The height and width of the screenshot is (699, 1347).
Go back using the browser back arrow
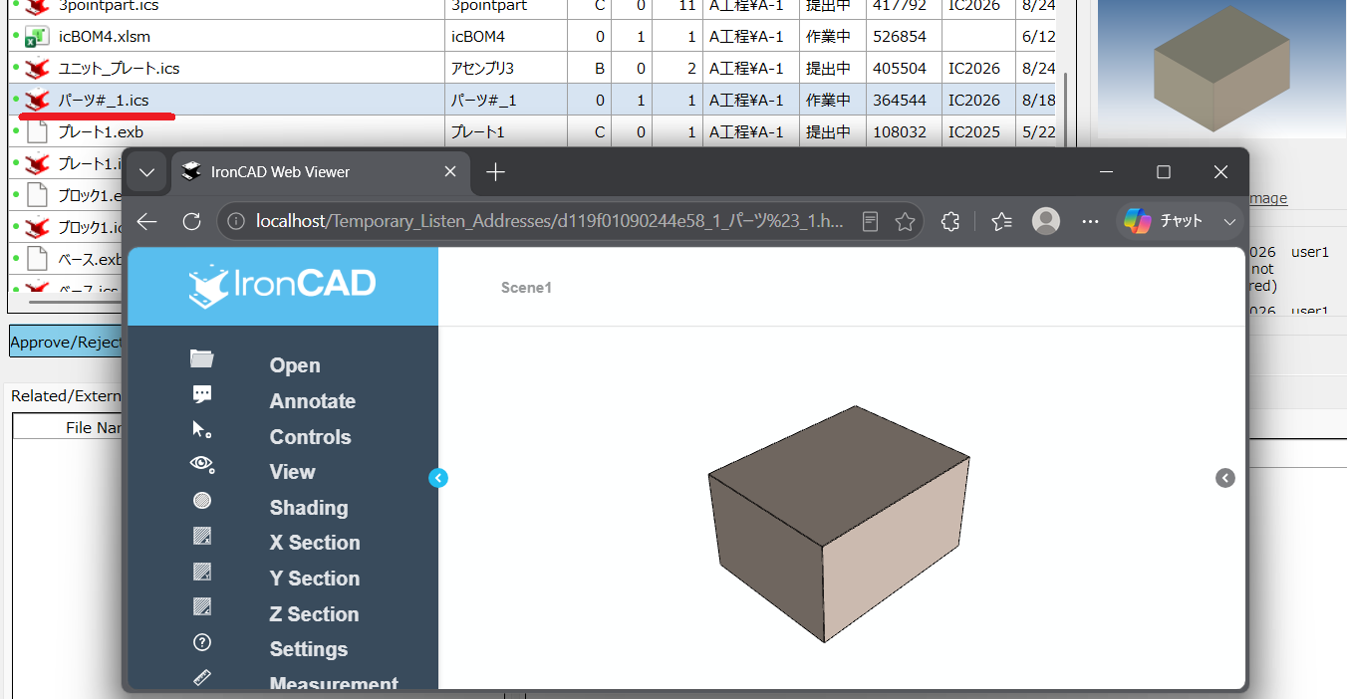coord(147,221)
